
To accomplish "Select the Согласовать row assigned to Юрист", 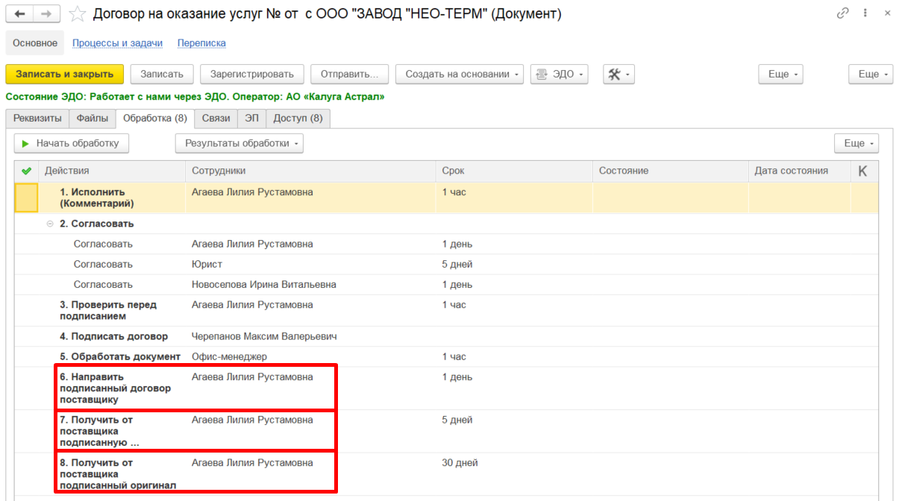I will [x=446, y=264].
